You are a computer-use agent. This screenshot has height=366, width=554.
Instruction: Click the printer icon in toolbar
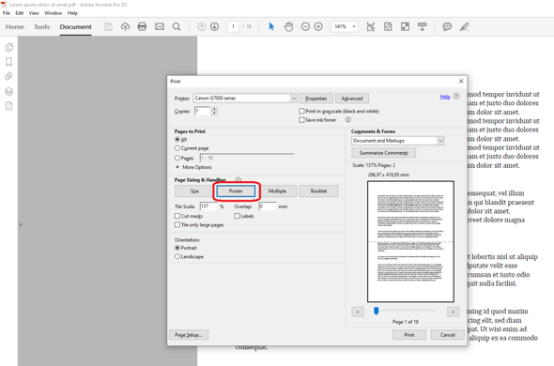tap(142, 26)
